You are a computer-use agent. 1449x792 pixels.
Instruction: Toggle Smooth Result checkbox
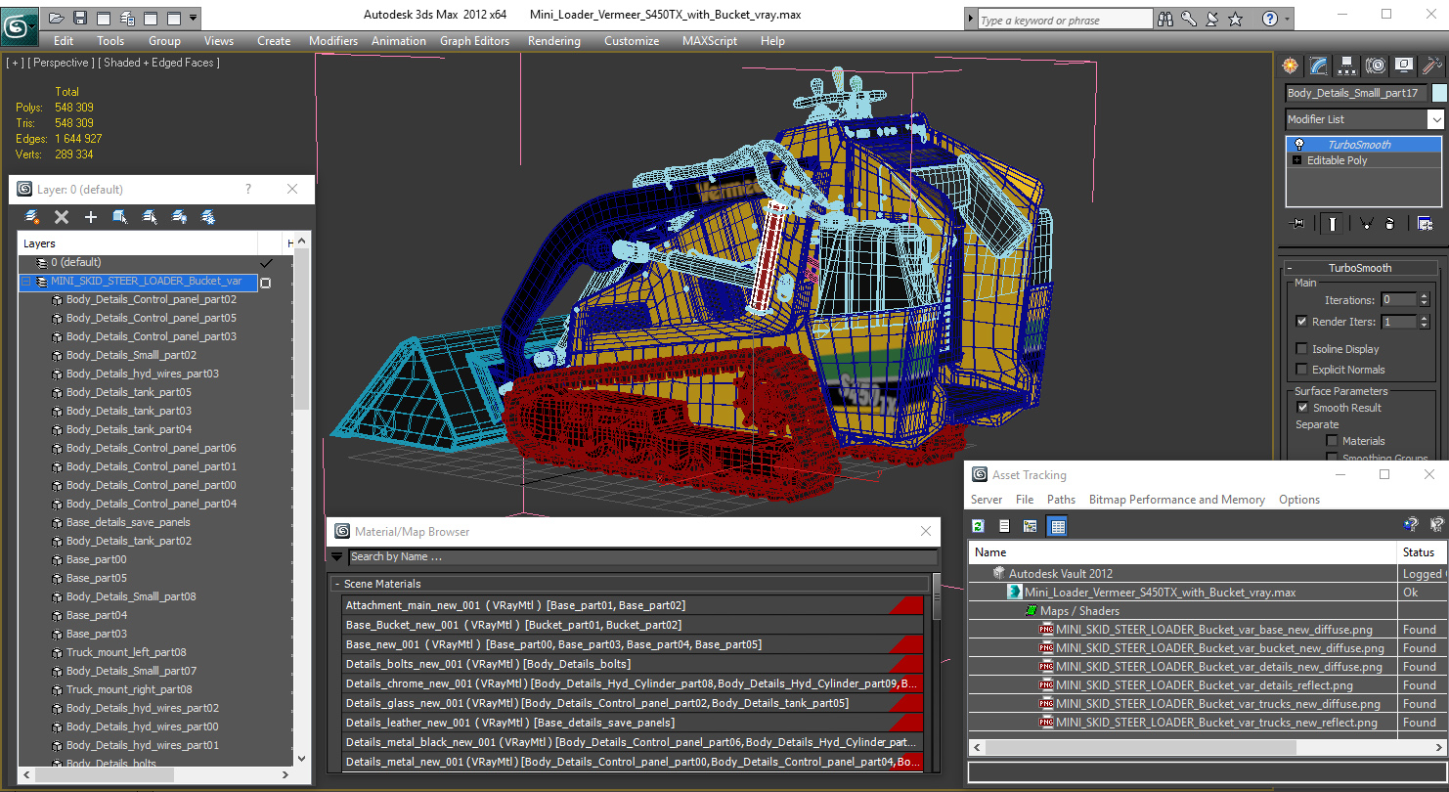coord(1302,408)
